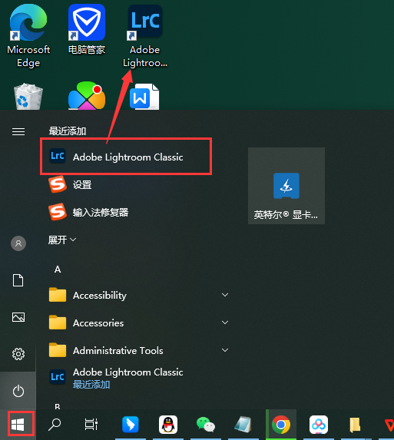Open the user account icon in the Start sidebar
Screen dimensions: 394x440
click(x=18, y=243)
